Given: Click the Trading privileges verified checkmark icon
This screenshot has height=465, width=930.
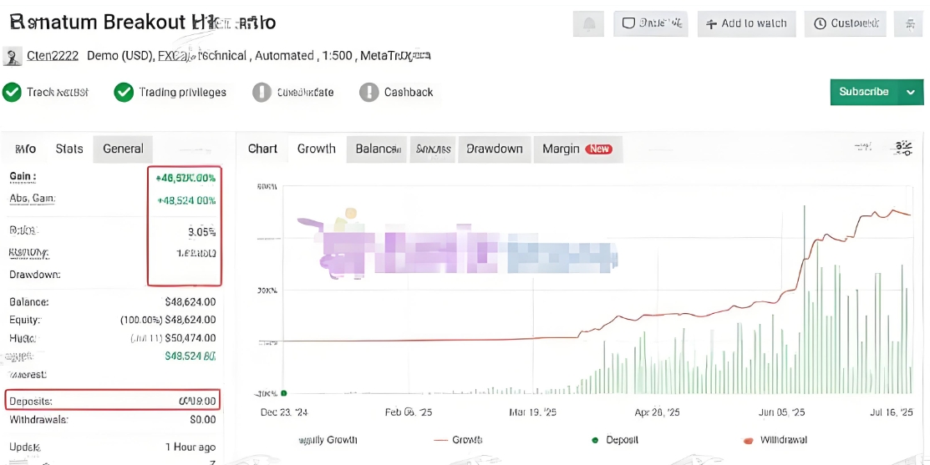Looking at the screenshot, I should click(x=124, y=92).
